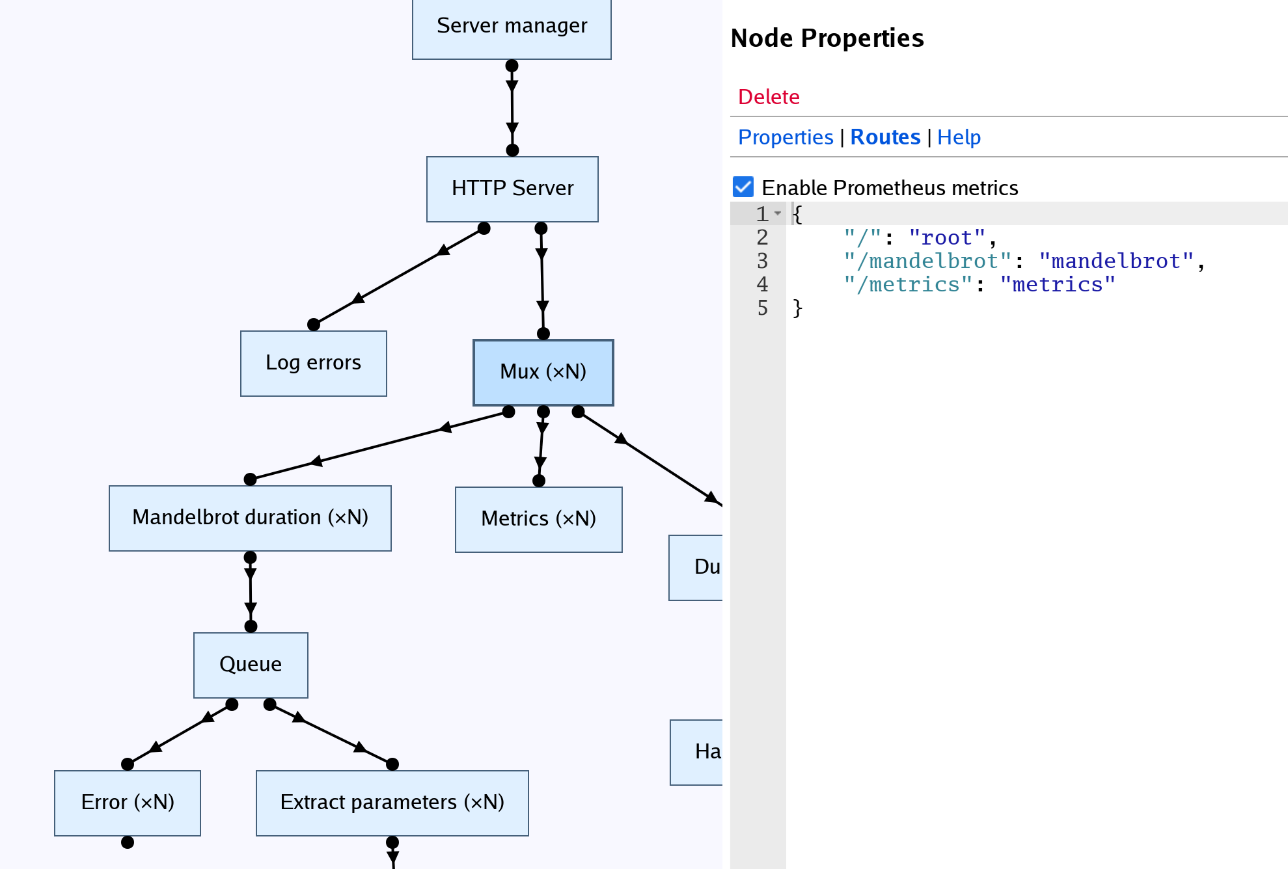Select the Server manager node

[x=512, y=27]
